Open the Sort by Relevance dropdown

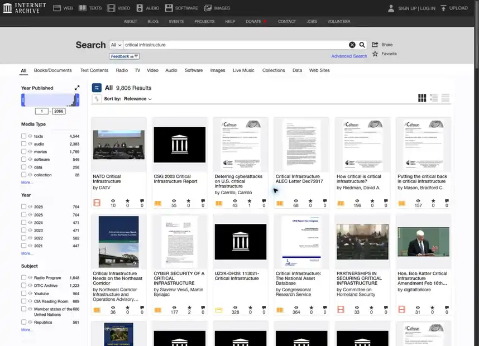coord(138,99)
